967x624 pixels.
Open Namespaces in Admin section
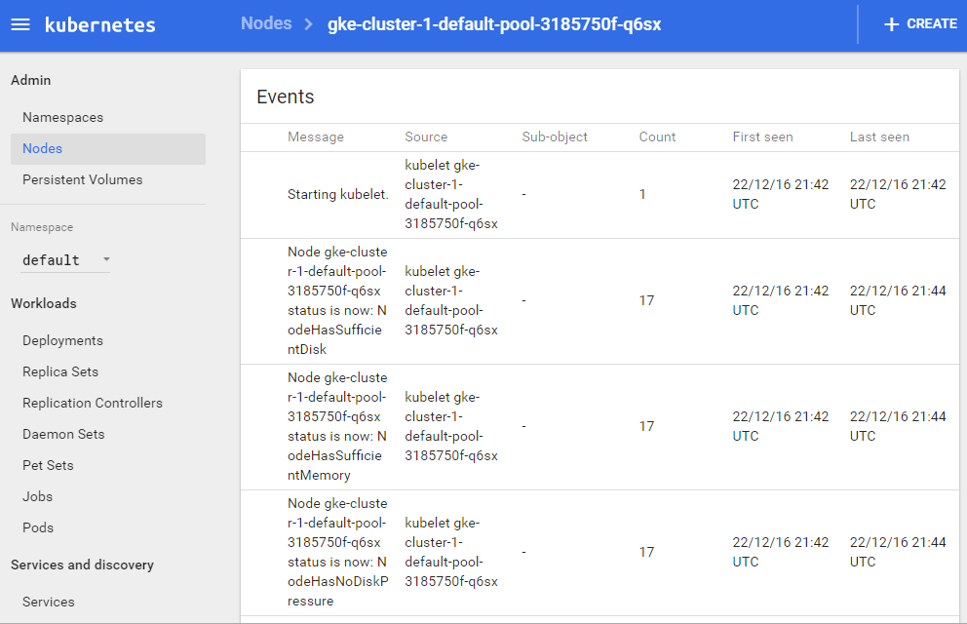tap(62, 117)
